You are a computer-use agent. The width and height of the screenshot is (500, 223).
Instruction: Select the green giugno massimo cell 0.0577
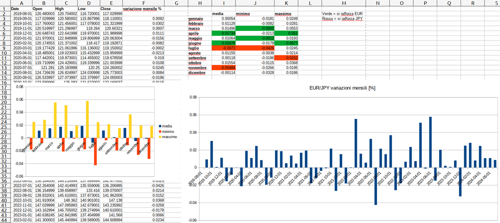(x=286, y=43)
